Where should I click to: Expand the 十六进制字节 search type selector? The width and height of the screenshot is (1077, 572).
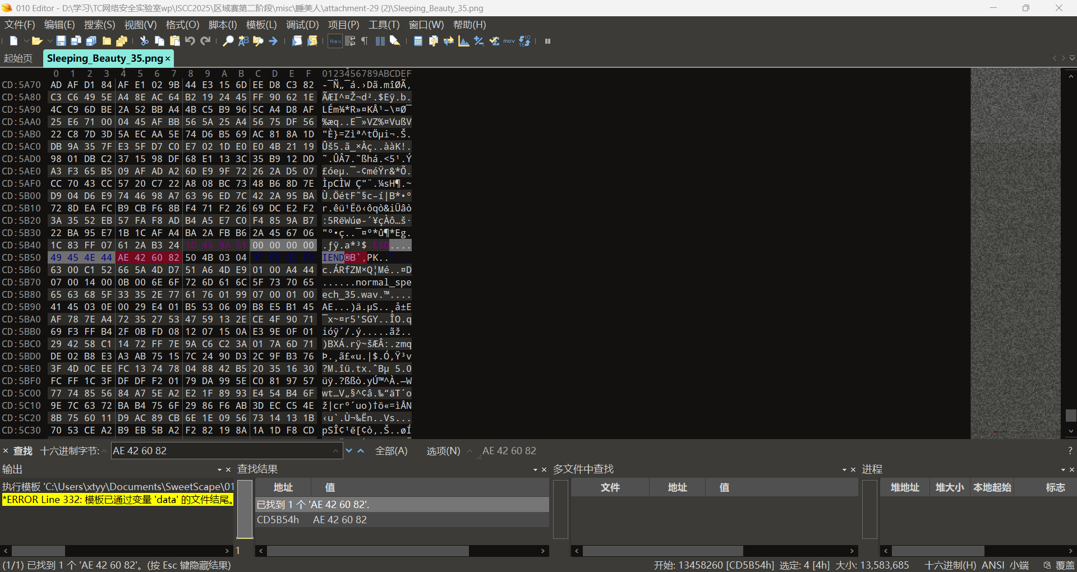(104, 451)
